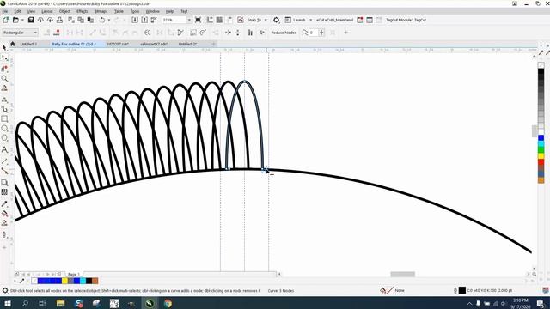Click the Reflect nodes vertically icon
The width and height of the screenshot is (550, 309).
pyautogui.click(x=238, y=33)
